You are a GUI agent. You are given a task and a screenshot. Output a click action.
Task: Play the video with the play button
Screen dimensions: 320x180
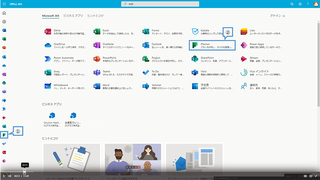coord(4,176)
